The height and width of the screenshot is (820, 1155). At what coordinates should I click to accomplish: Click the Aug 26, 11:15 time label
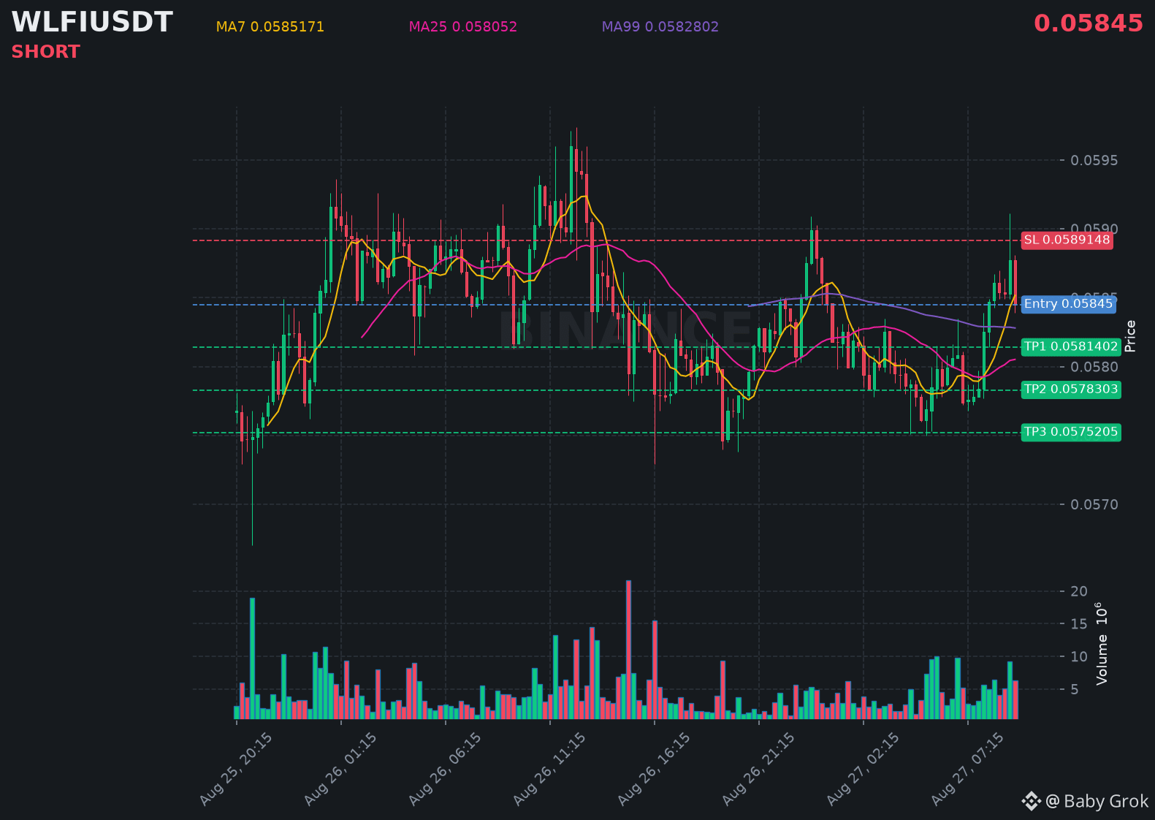tap(549, 770)
